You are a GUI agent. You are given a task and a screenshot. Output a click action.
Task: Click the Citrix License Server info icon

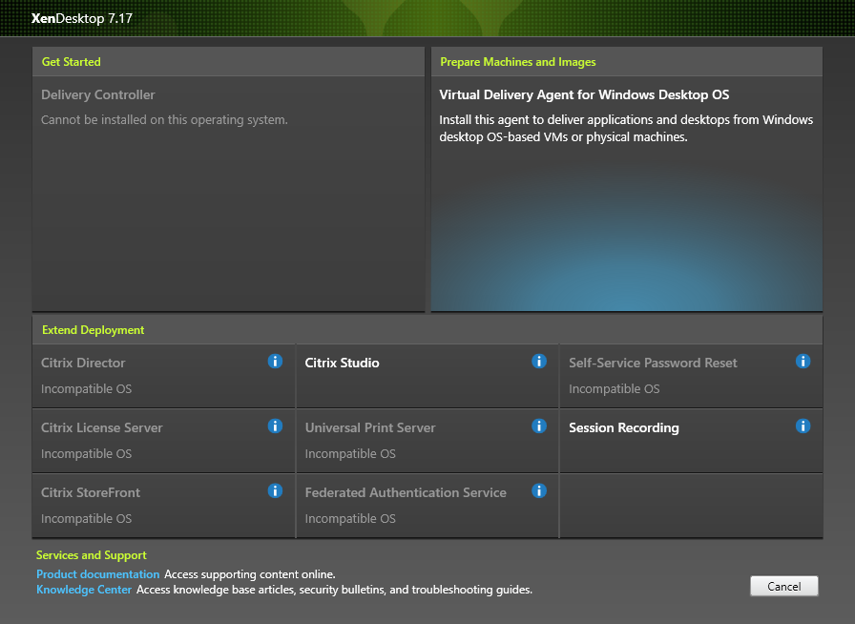click(275, 426)
